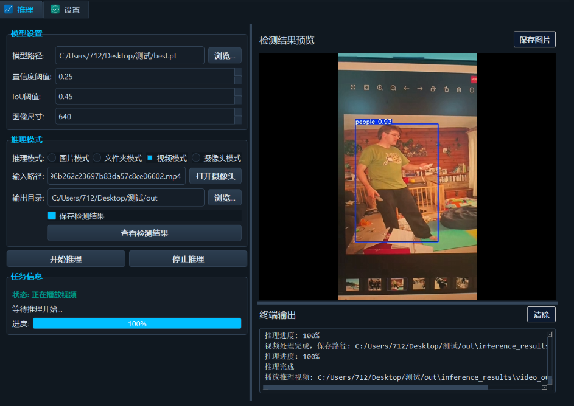
Task: Click 浏览 next to the output directory
Action: coord(225,197)
